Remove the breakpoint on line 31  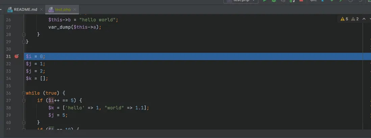[x=16, y=56]
